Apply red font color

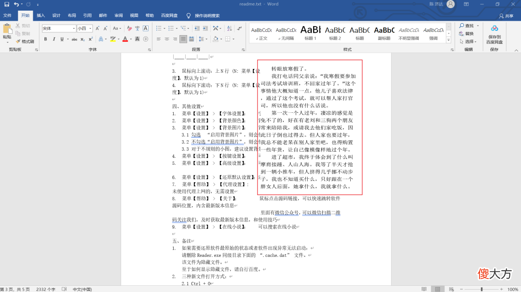(x=125, y=39)
